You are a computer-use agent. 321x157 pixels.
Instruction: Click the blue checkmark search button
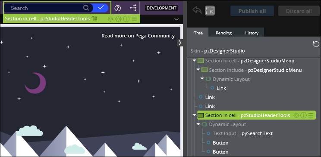(101, 8)
